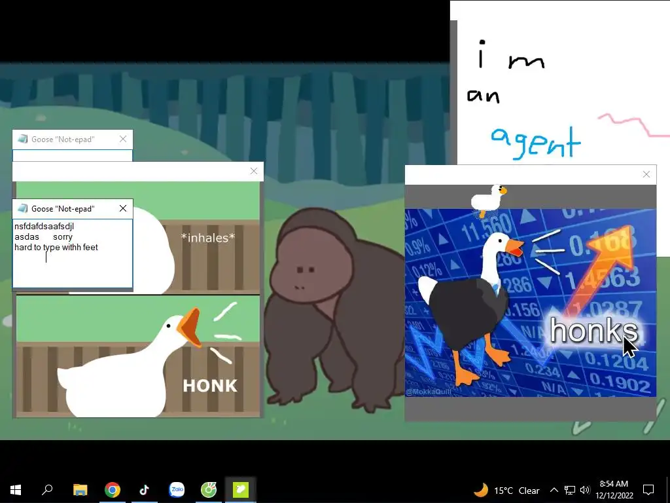Open Coc Coc browser taskbar icon
This screenshot has height=503, width=670.
pyautogui.click(x=209, y=490)
